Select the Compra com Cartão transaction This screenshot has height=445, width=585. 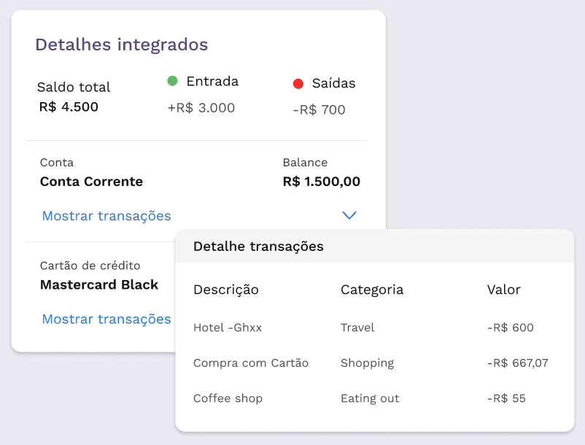(x=251, y=363)
